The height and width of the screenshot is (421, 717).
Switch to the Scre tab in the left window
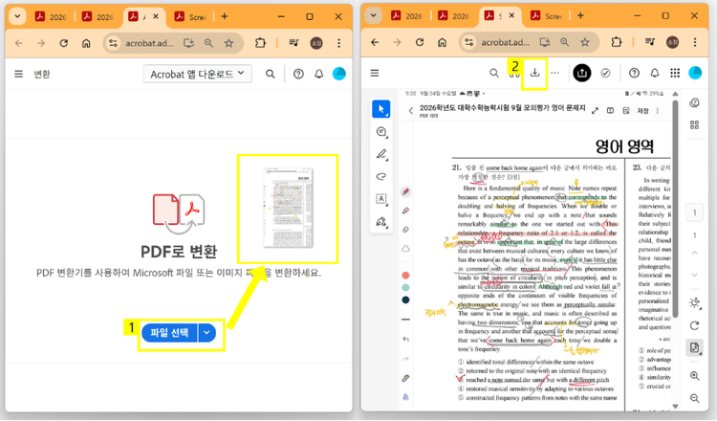click(190, 17)
